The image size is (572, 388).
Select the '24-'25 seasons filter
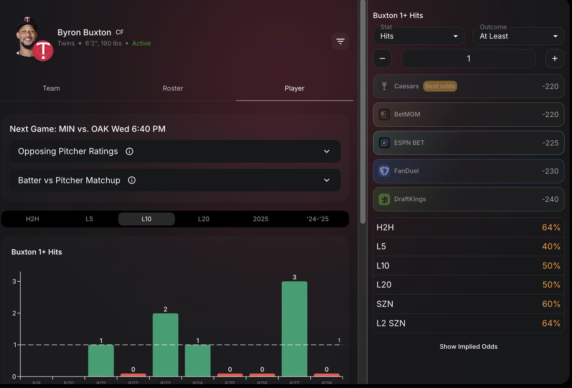318,219
